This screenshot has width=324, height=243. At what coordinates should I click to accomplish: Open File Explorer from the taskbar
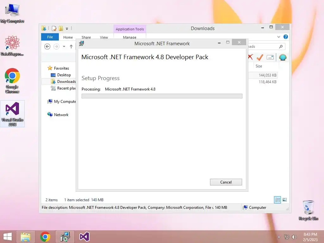25,237
